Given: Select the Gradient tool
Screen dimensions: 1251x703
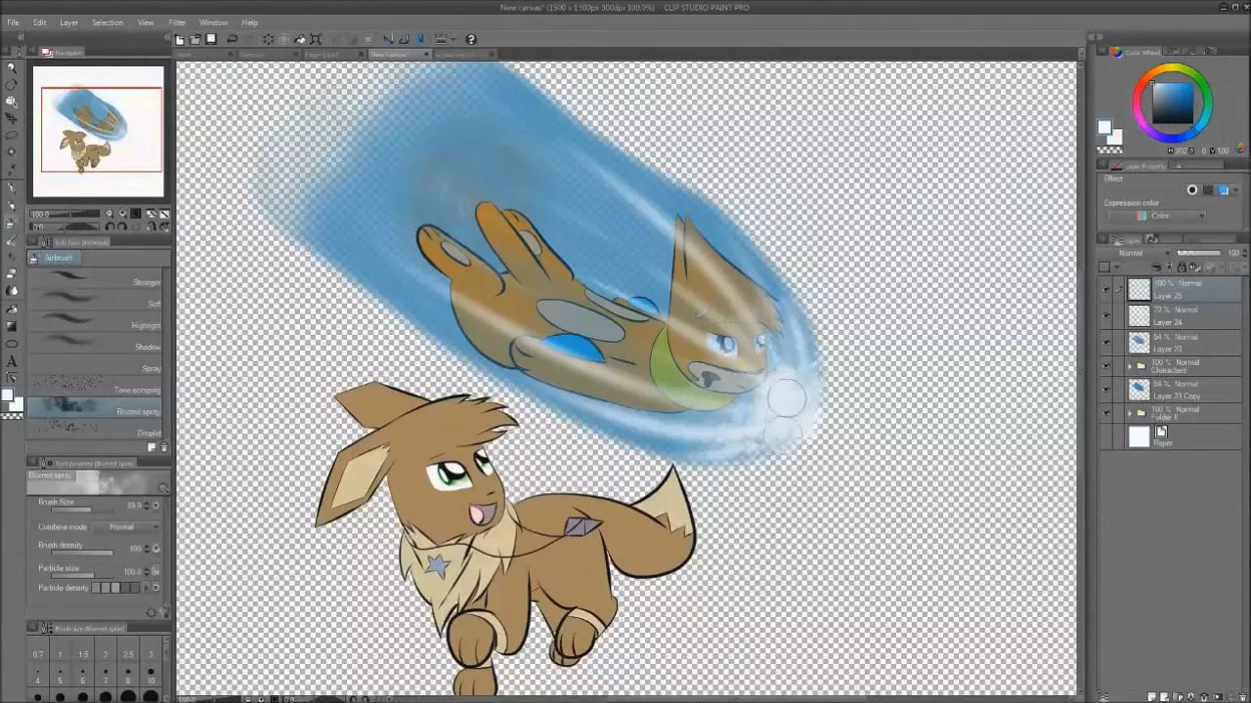Looking at the screenshot, I should 11,326.
